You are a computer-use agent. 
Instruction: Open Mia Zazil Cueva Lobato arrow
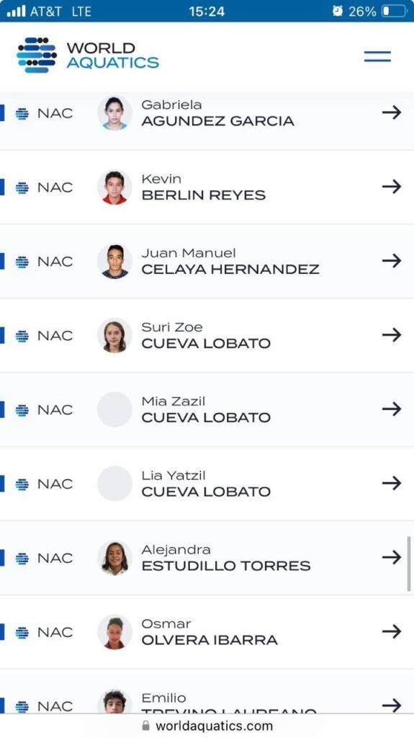click(392, 409)
